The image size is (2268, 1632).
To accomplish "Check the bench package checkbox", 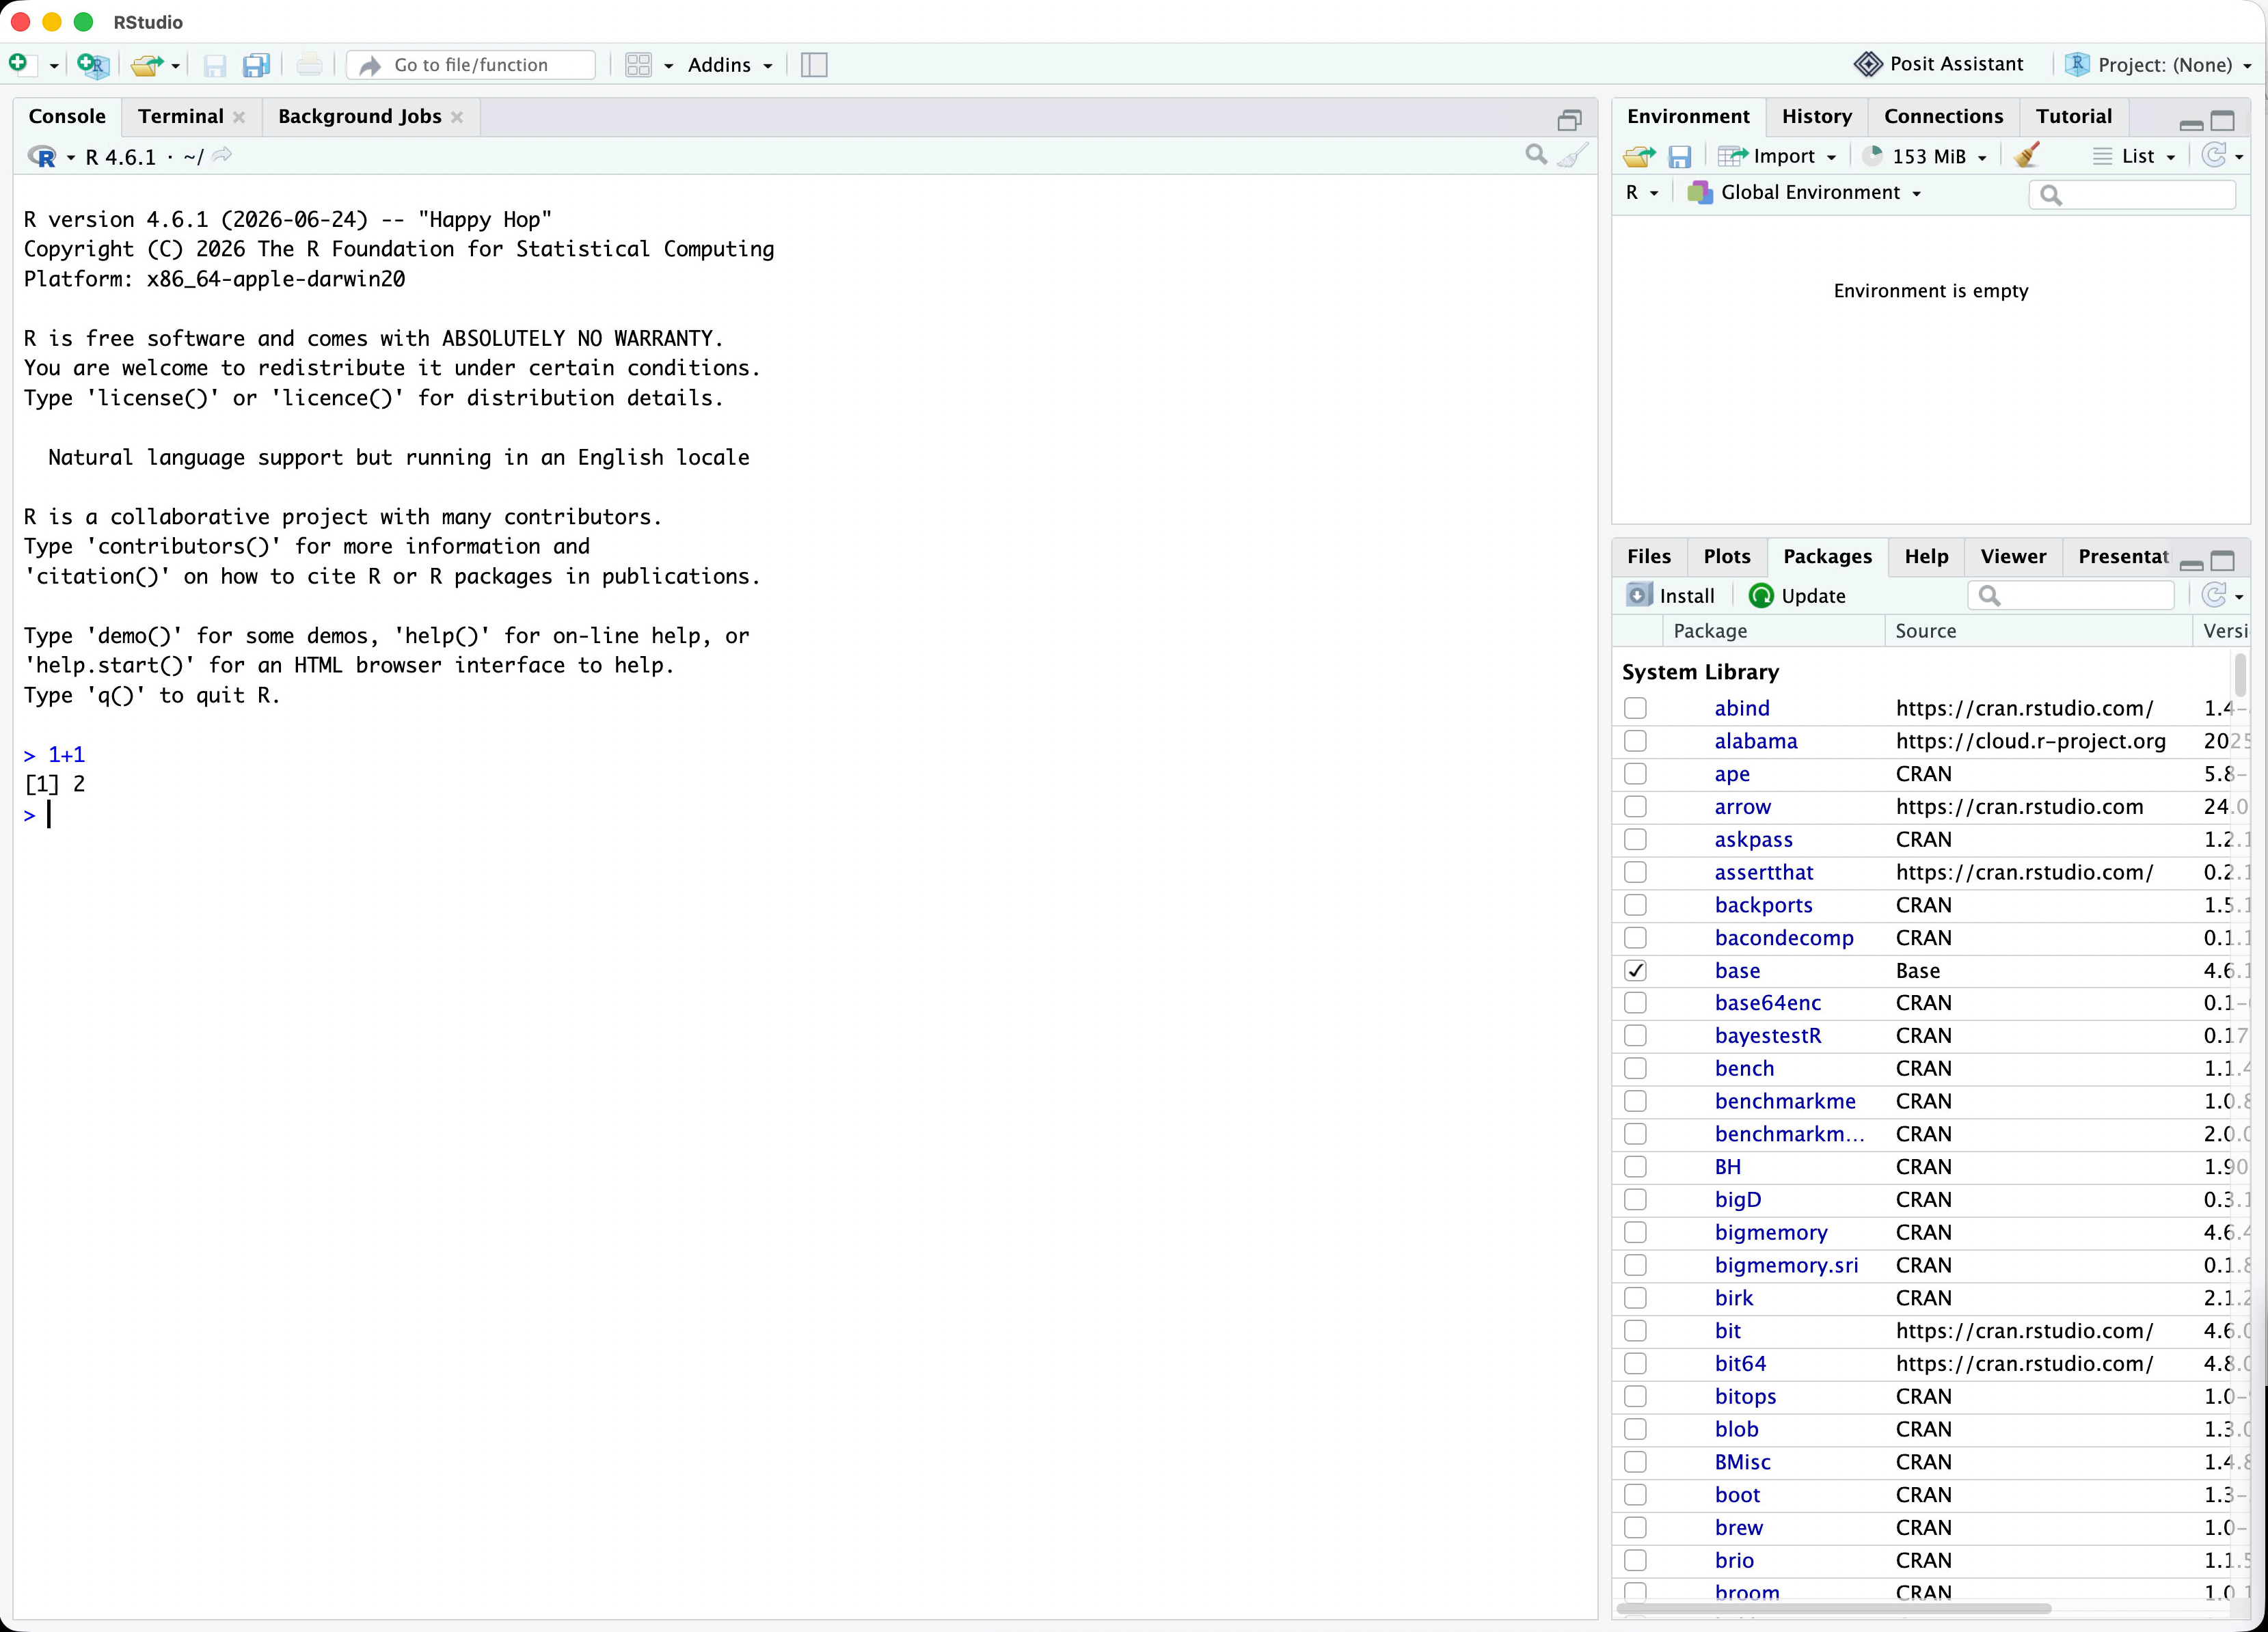I will tap(1635, 1068).
